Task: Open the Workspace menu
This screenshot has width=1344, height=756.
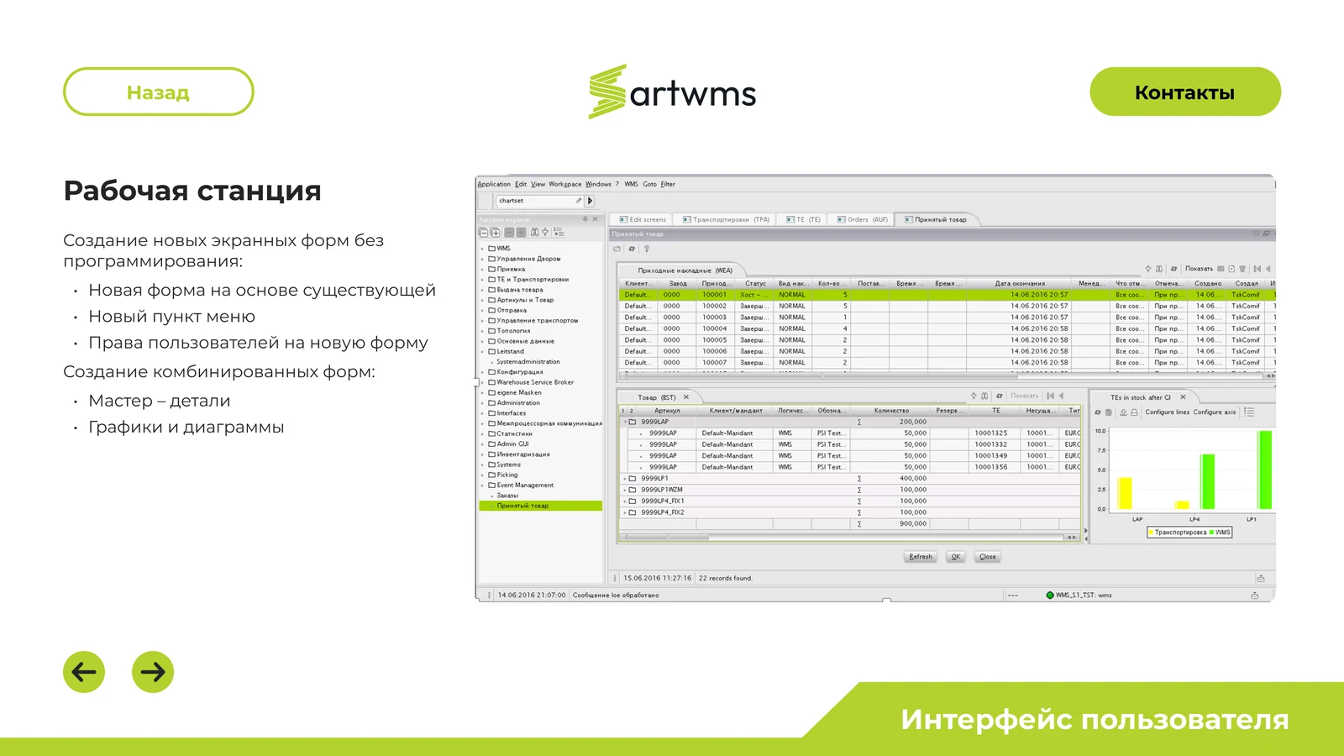Action: click(565, 184)
